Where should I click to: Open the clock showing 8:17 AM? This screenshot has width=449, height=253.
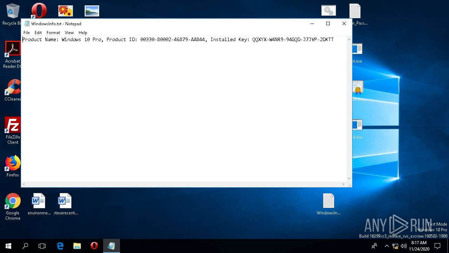[x=419, y=246]
